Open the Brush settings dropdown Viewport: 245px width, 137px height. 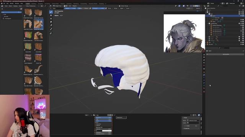(x=110, y=8)
